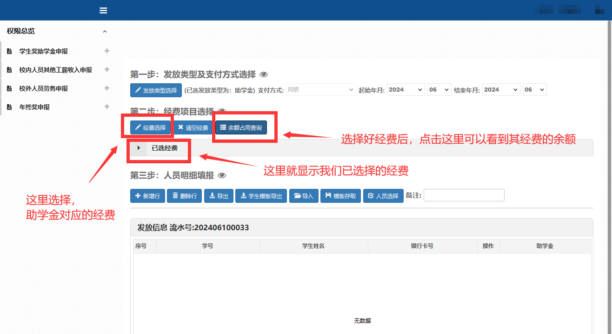Open the 起始年月 month dropdown
612x334 pixels.
(439, 90)
